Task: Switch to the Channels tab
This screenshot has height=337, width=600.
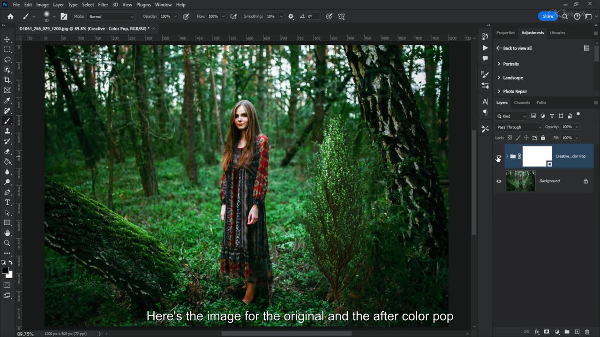Action: tap(522, 103)
